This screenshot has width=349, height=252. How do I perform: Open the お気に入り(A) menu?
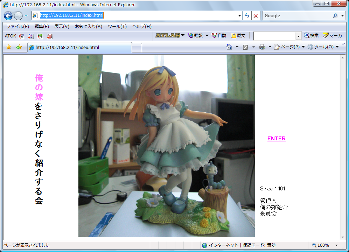(89, 27)
